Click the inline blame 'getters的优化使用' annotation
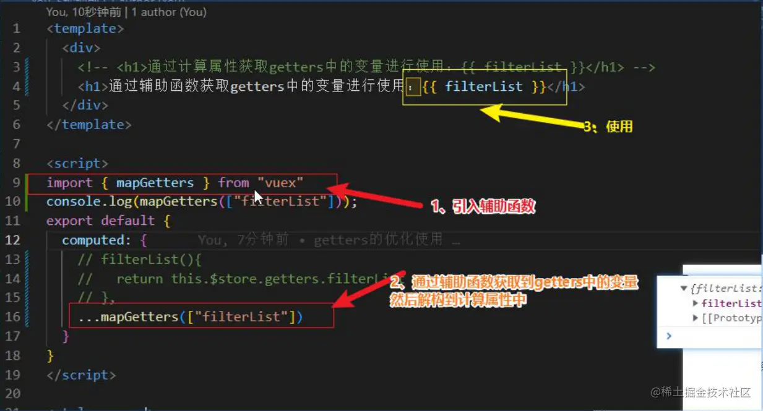Viewport: 763px width, 411px height. pyautogui.click(x=378, y=240)
